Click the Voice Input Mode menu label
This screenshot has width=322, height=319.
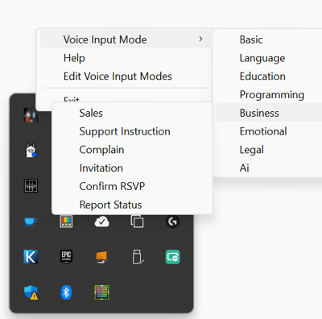[x=105, y=39]
